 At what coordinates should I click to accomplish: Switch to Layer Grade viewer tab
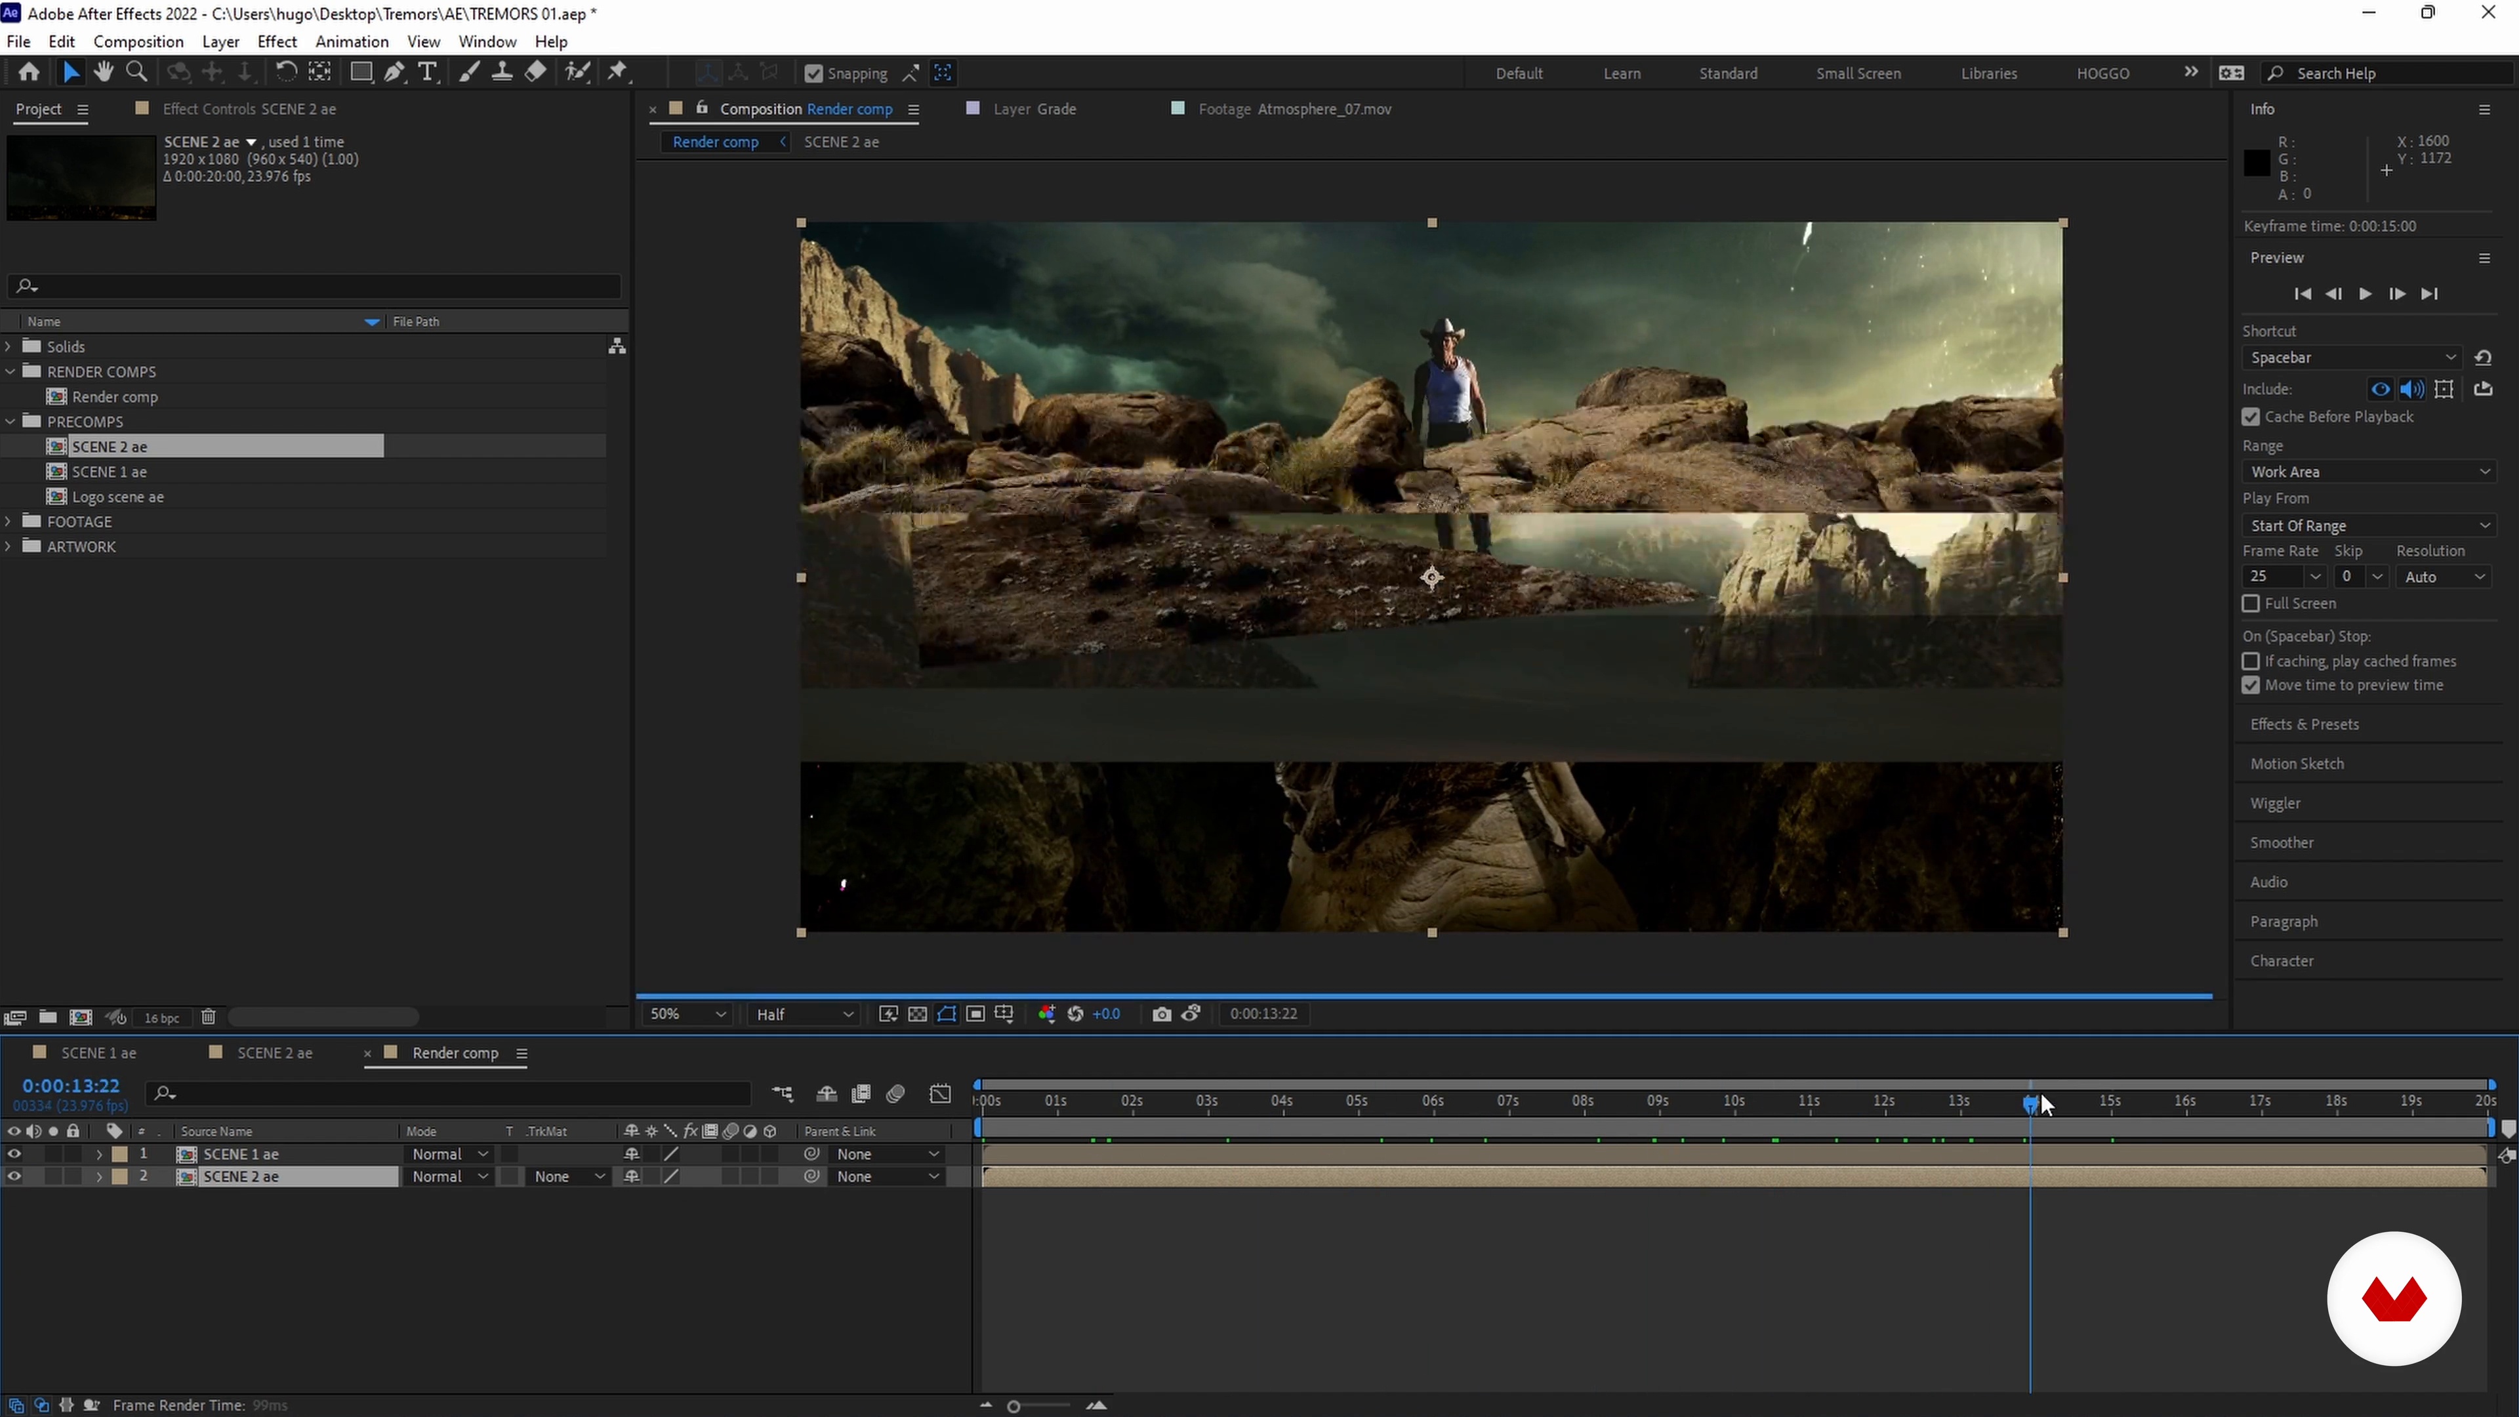click(x=1034, y=108)
